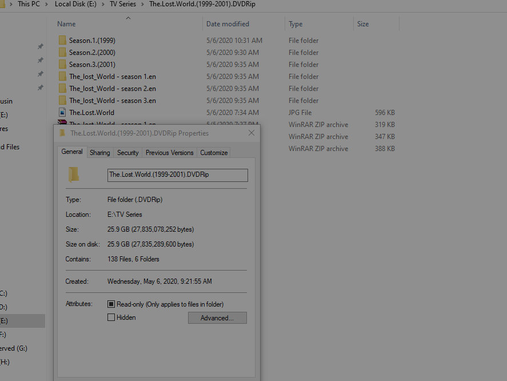Click the folder icon in the Properties title bar
This screenshot has width=507, height=381.
tap(63, 133)
